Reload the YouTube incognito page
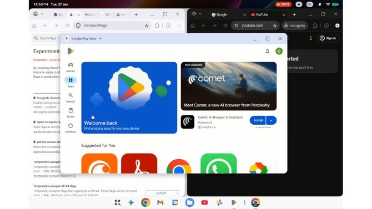This screenshot has height=209, width=372. (x=225, y=26)
